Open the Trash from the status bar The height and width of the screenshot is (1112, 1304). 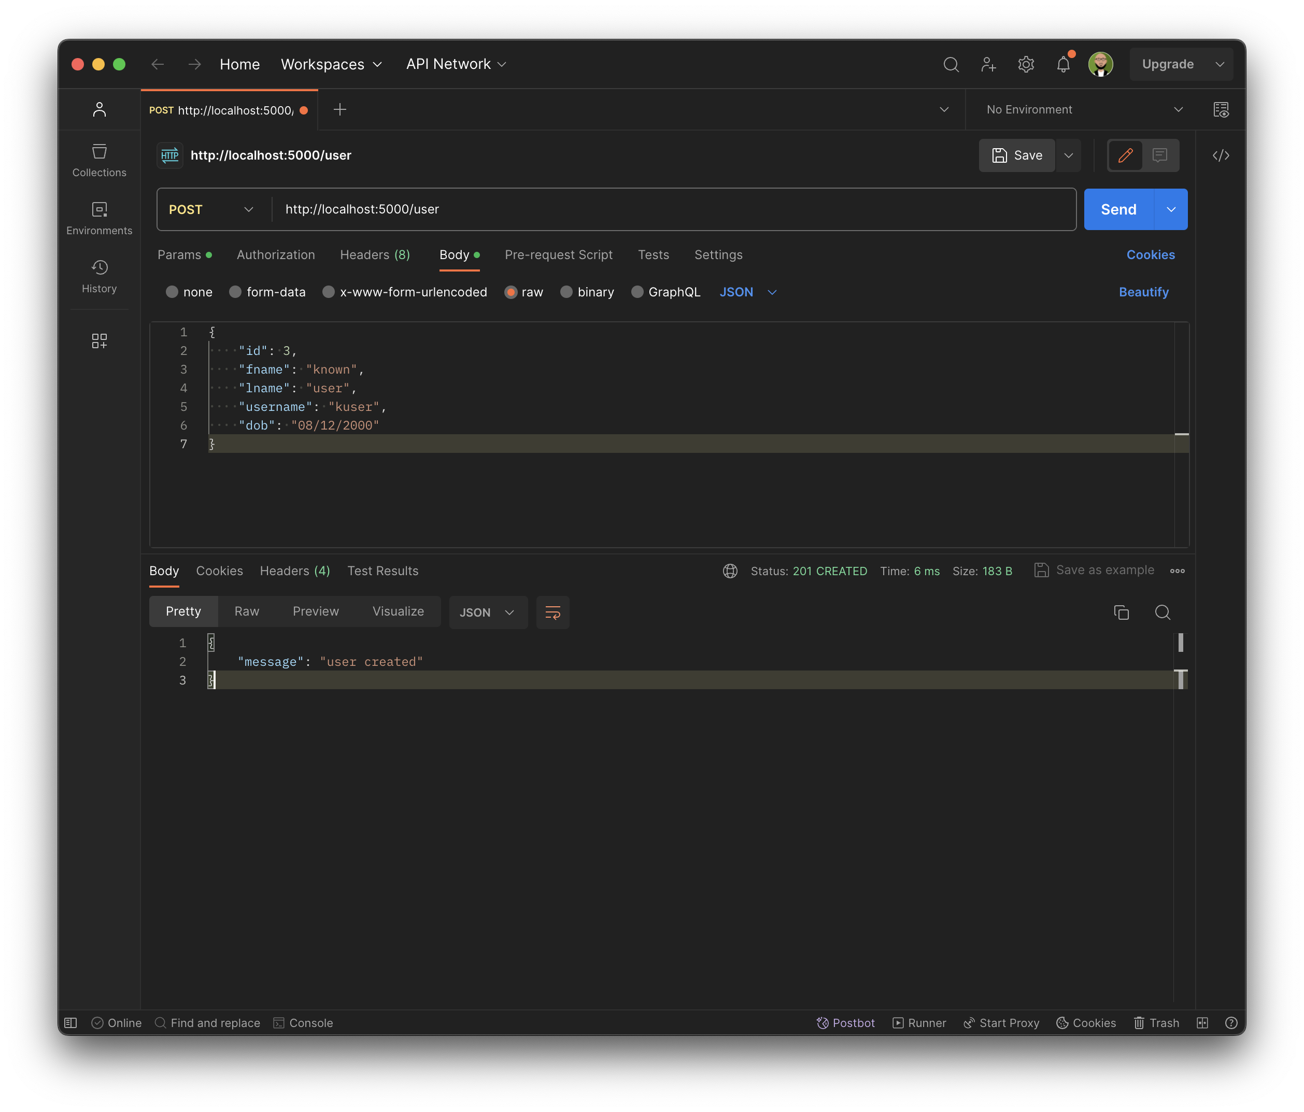1156,1023
